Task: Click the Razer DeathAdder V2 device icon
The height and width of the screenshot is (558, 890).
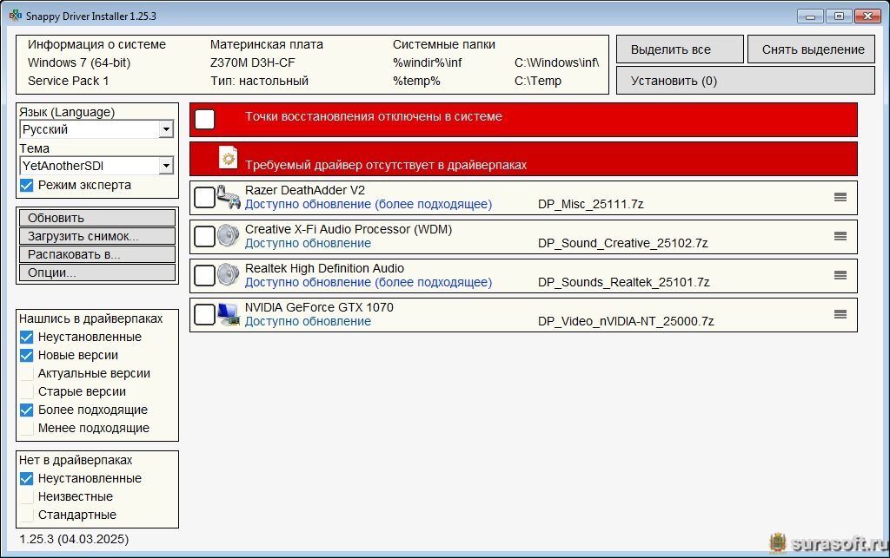Action: 229,198
